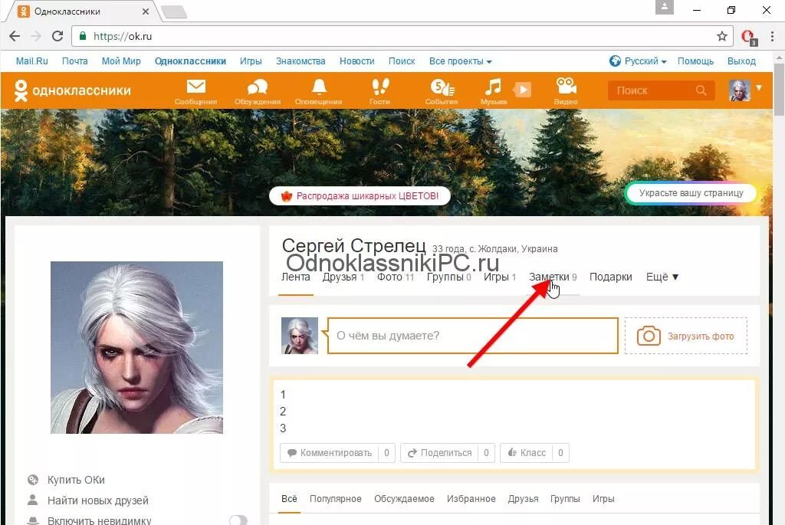This screenshot has width=785, height=525.
Task: Click the green padlock security icon
Action: click(83, 36)
